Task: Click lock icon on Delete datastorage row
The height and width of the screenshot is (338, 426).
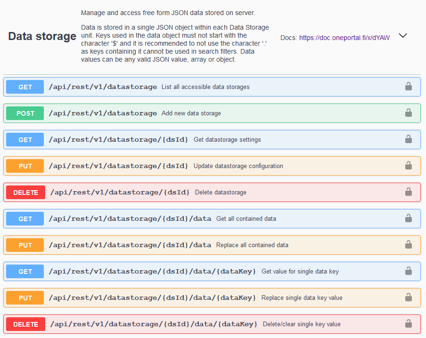Action: click(408, 192)
